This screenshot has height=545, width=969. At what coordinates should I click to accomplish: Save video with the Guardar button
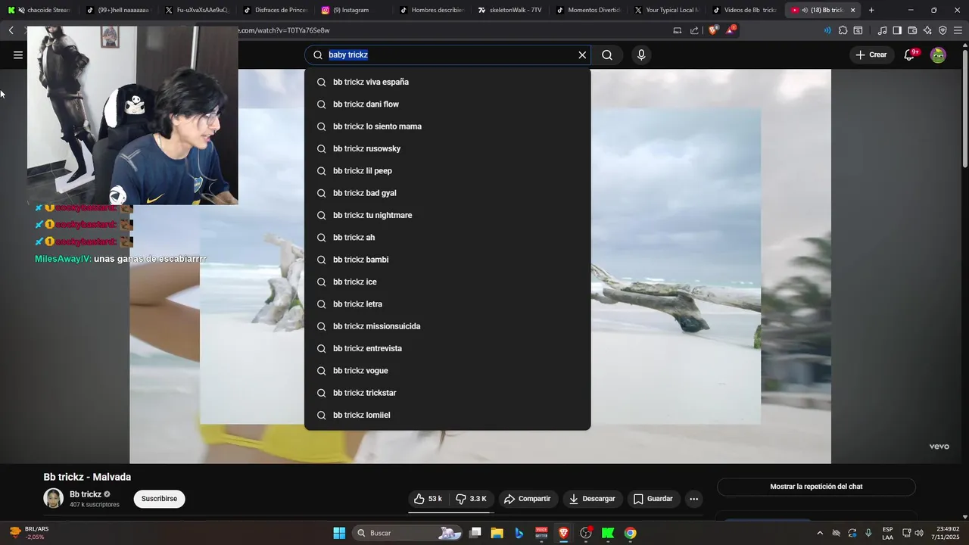pos(653,499)
